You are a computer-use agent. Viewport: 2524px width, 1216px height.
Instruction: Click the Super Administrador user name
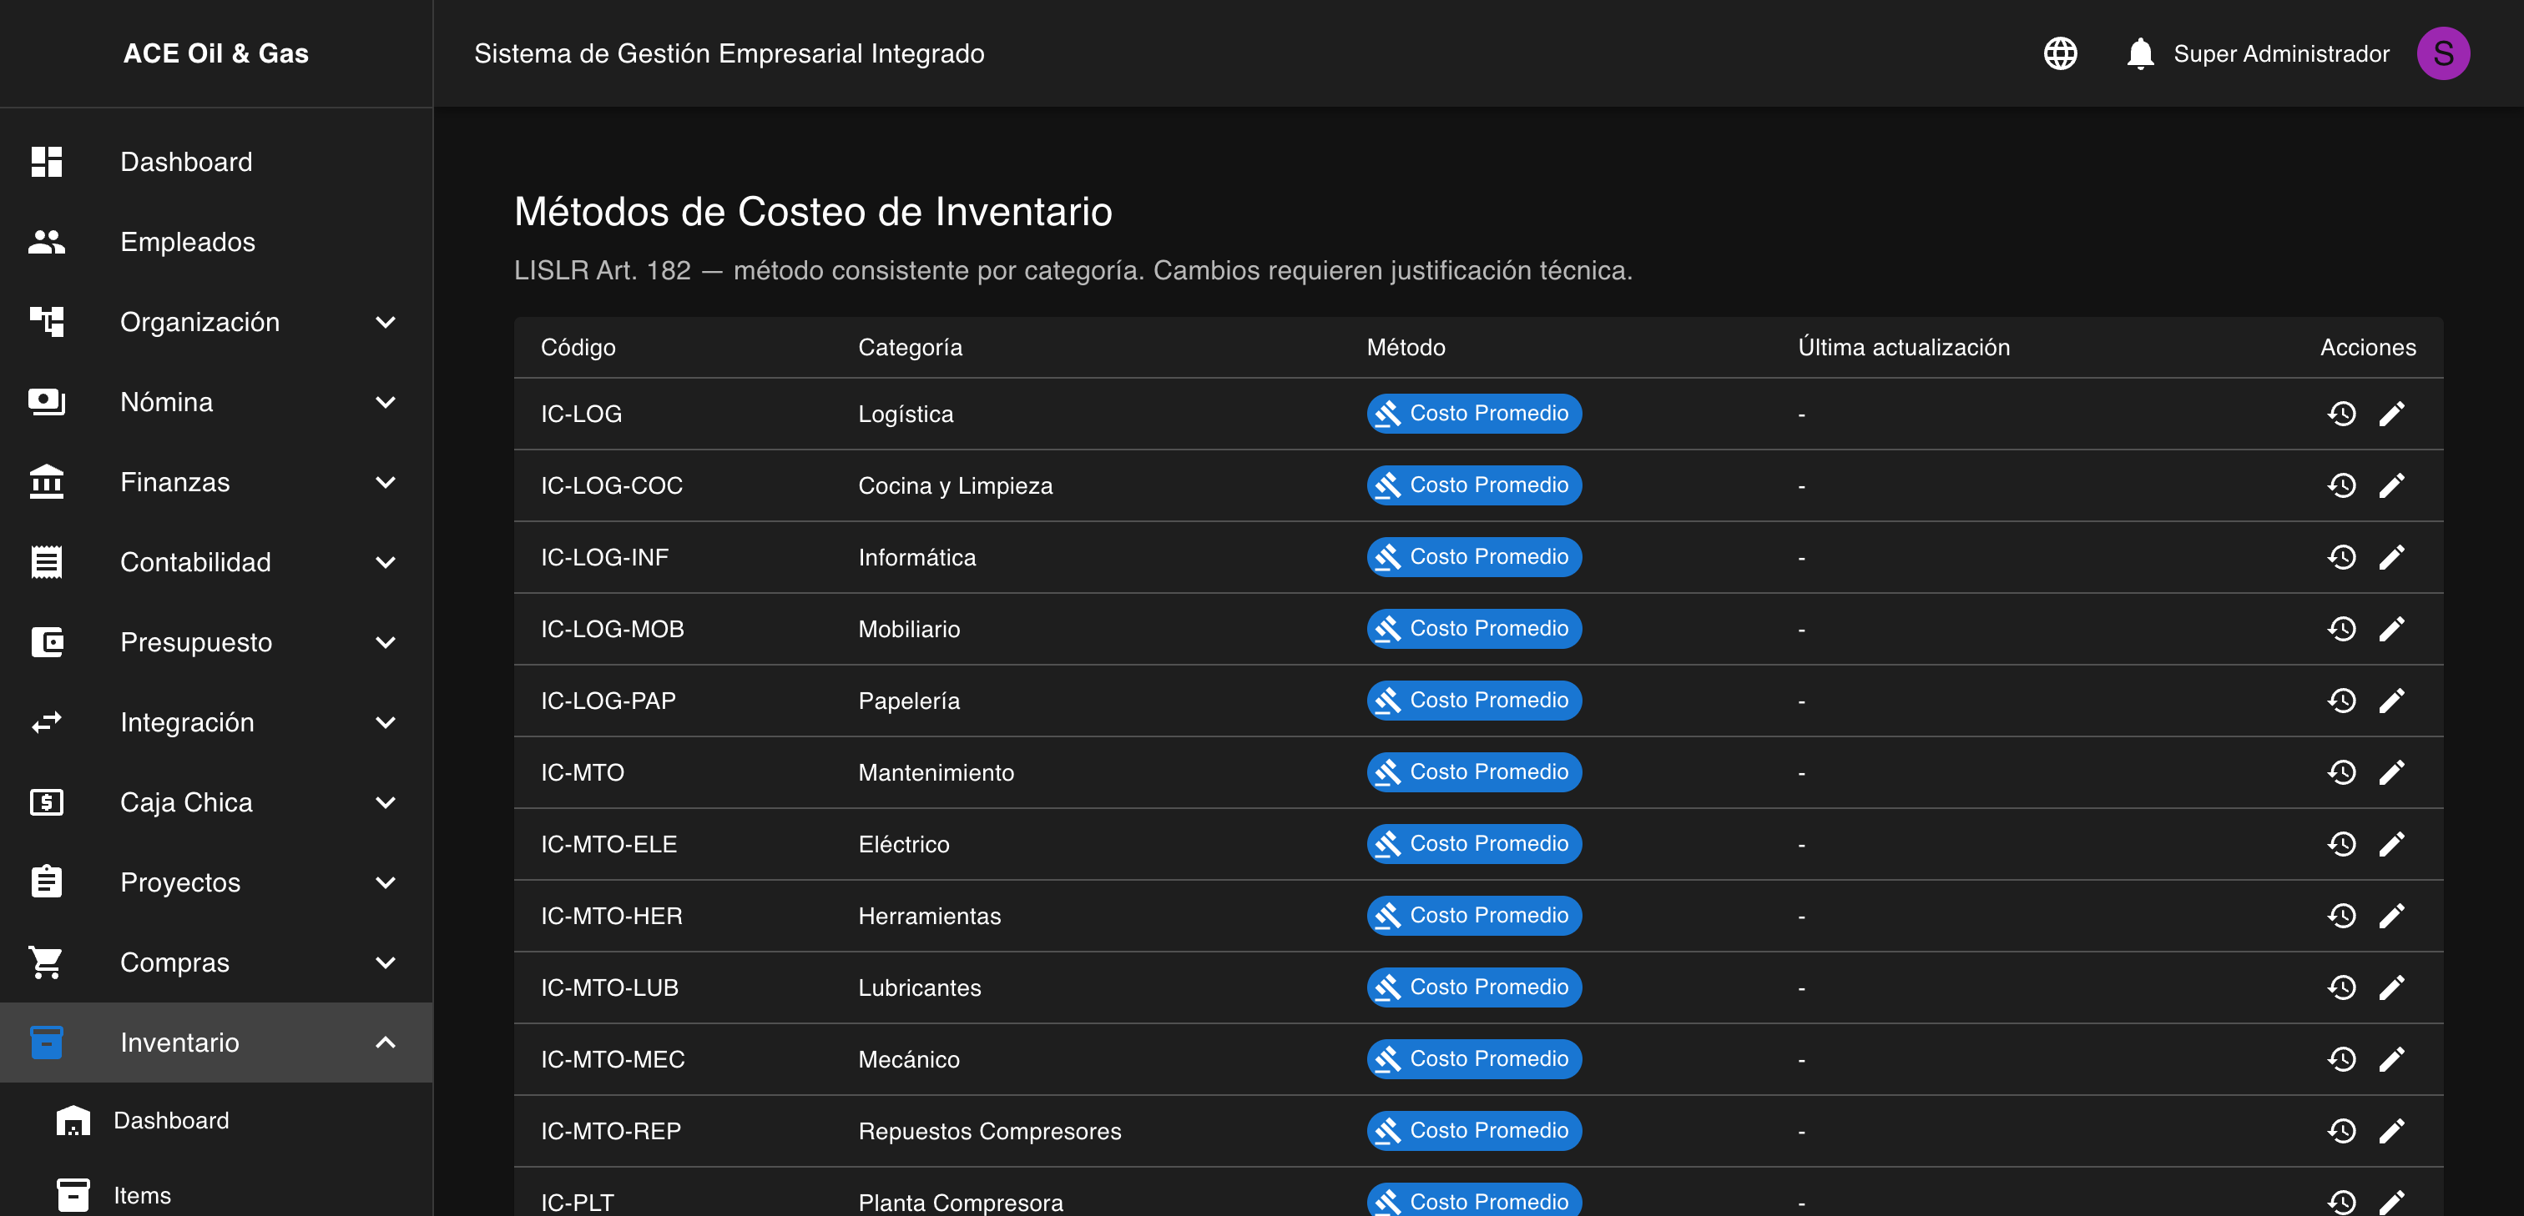coord(2281,54)
